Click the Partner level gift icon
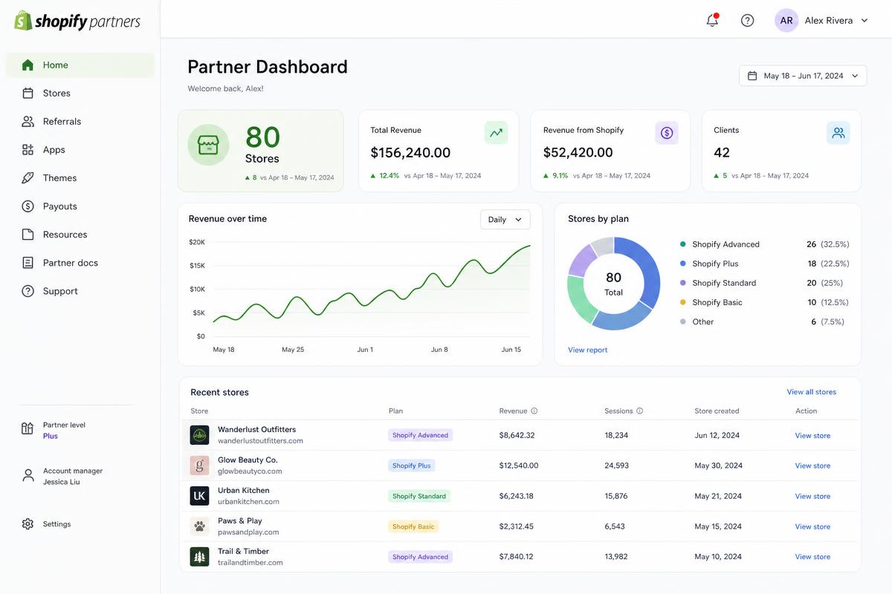Screen dimensions: 892x594 (28, 428)
